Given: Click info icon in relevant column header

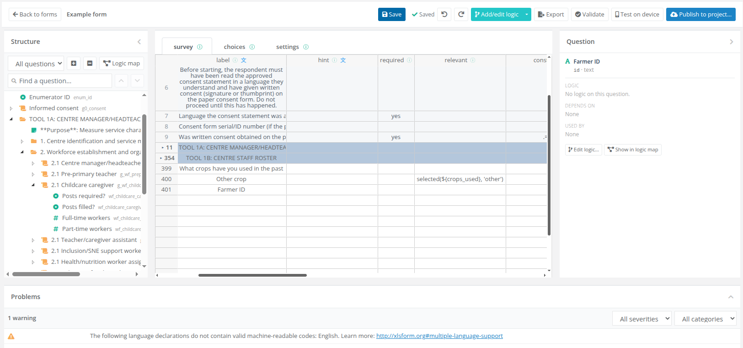Looking at the screenshot, I should tap(473, 60).
